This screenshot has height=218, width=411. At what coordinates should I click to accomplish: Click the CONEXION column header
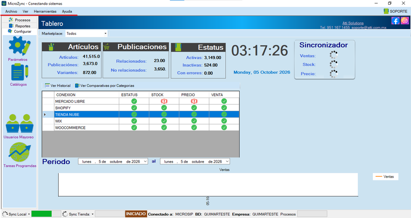point(87,95)
